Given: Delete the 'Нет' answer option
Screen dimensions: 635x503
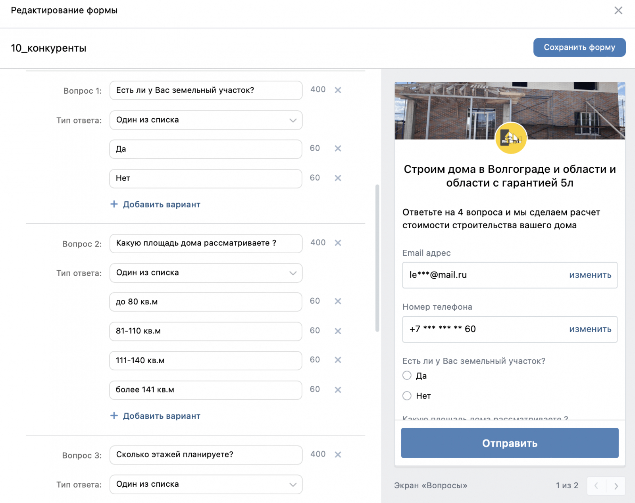Looking at the screenshot, I should 338,178.
